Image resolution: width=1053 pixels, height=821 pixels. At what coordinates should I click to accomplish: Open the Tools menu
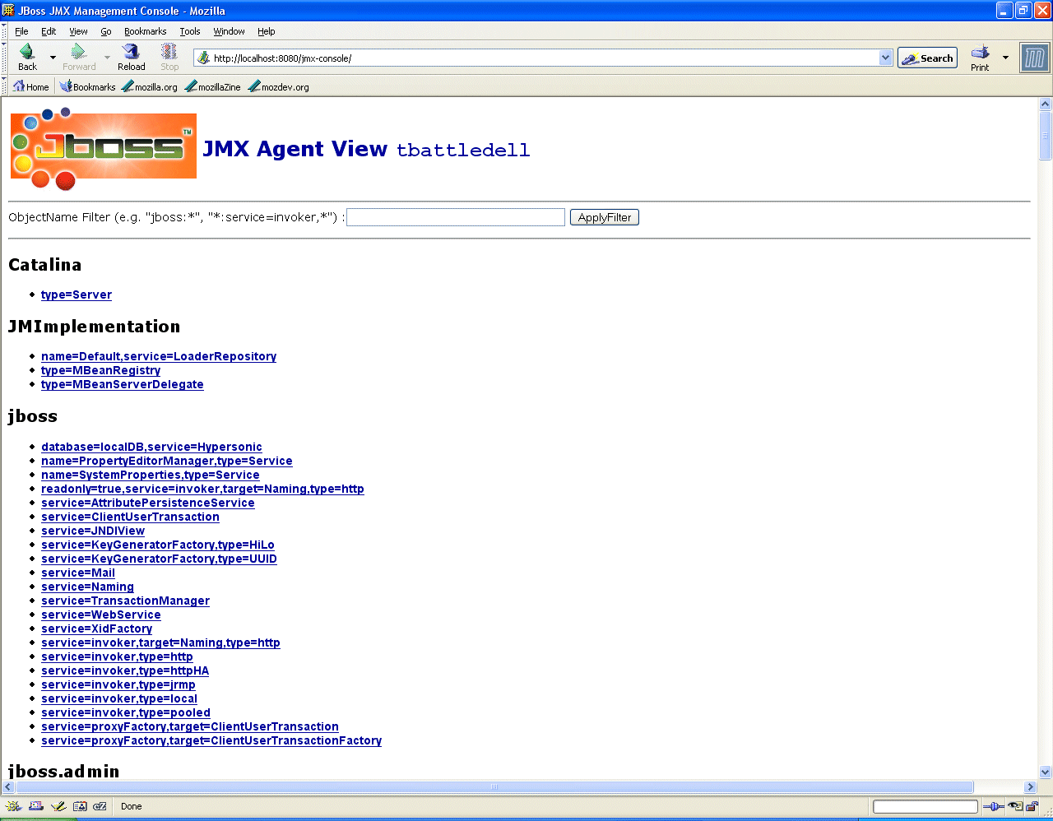point(190,31)
